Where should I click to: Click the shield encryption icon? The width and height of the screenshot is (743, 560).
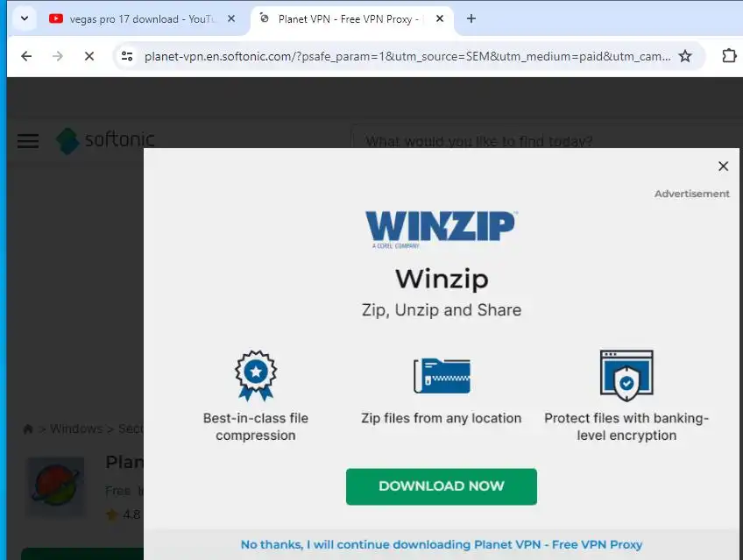pos(626,376)
